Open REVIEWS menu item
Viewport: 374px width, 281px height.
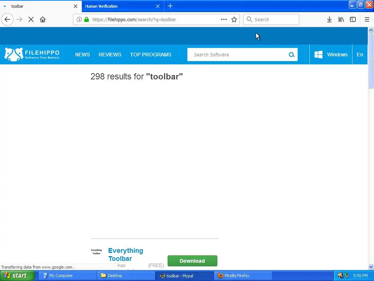pyautogui.click(x=110, y=55)
